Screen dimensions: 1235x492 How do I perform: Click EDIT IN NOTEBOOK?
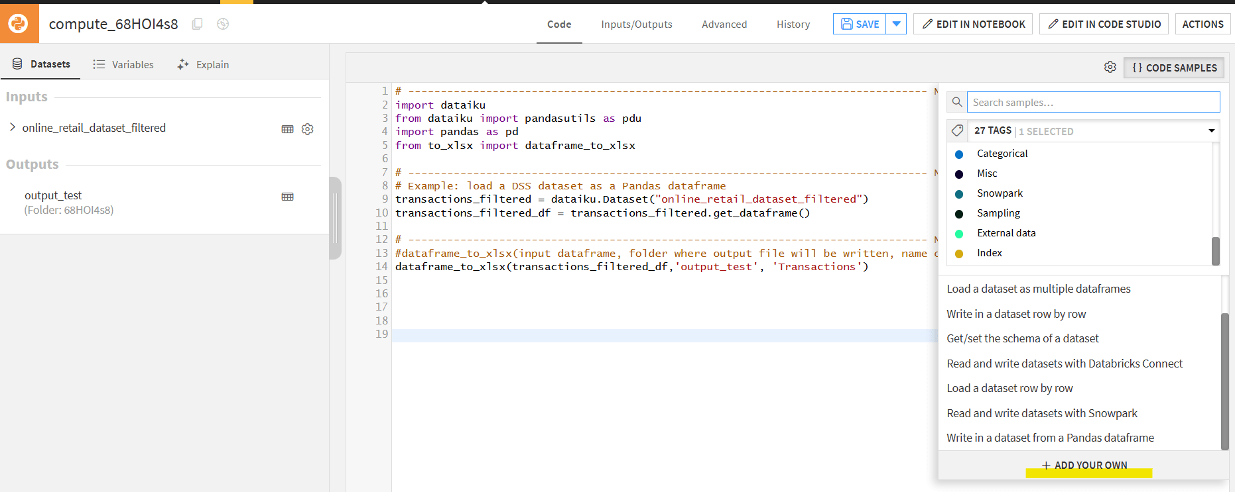973,24
